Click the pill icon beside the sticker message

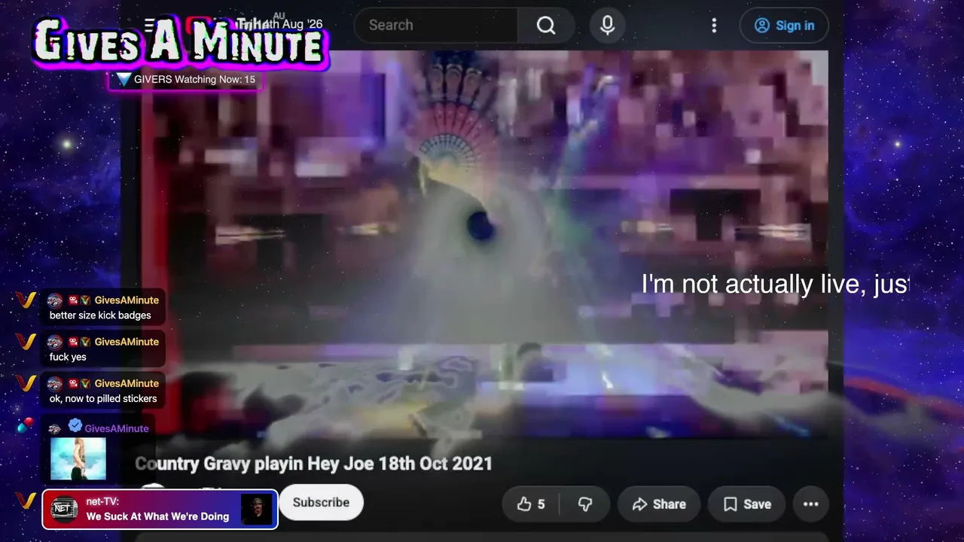[x=26, y=425]
